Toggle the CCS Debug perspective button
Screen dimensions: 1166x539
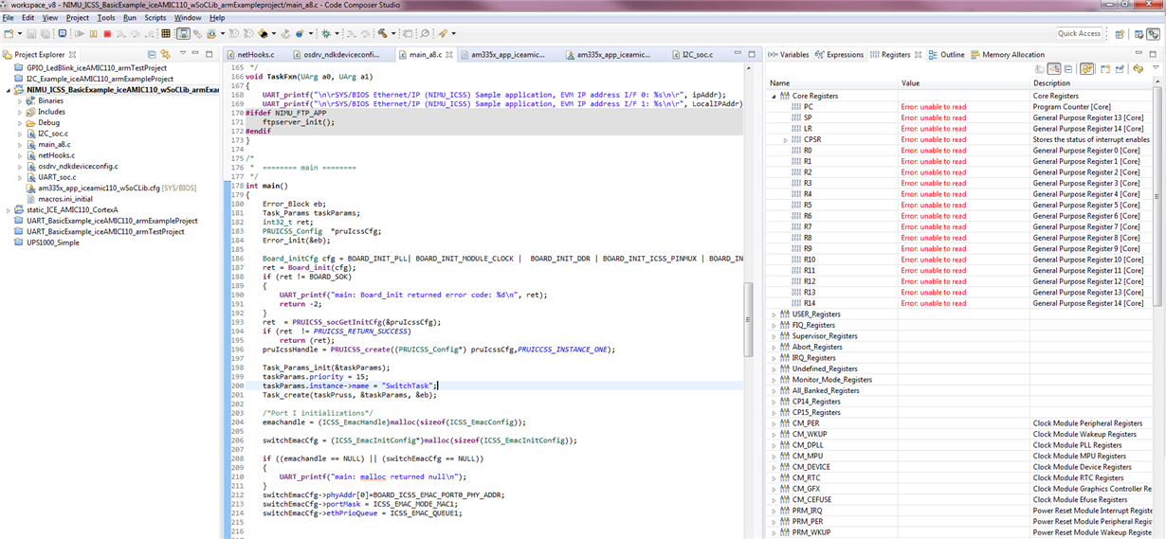1152,34
